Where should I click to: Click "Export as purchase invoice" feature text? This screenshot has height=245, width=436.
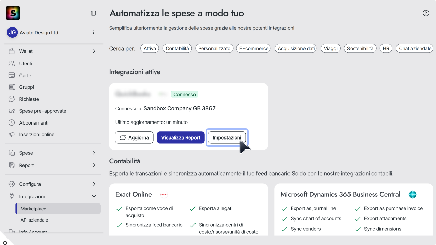(393, 208)
